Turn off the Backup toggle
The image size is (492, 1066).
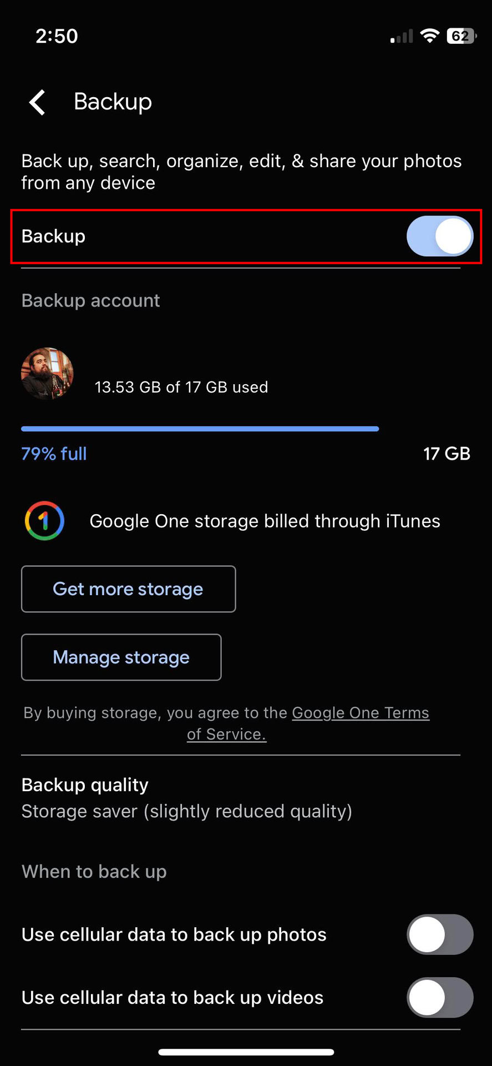439,237
